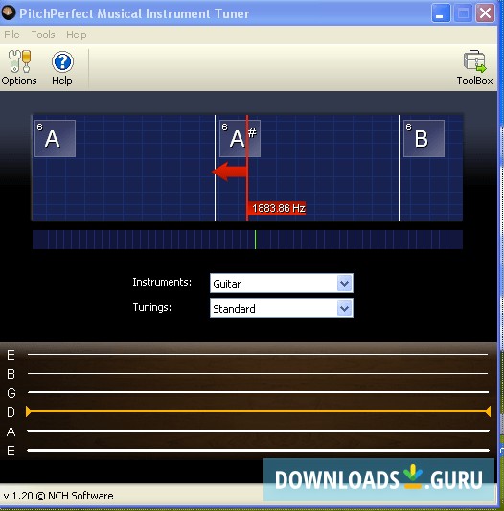Expand the Tunings dropdown arrow
This screenshot has width=504, height=511.
click(345, 309)
